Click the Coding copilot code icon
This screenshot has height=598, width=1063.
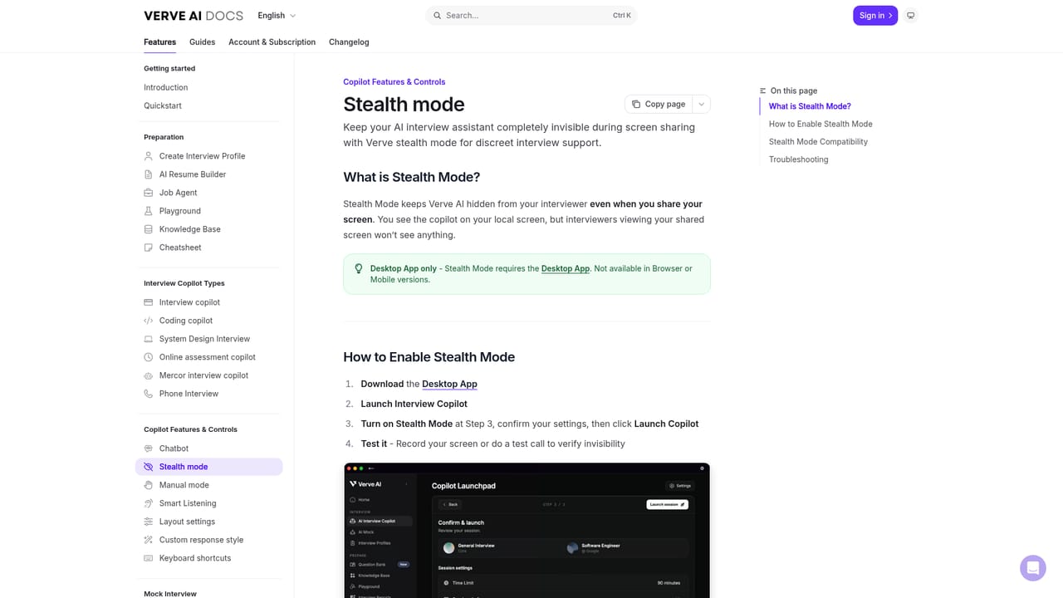[149, 321]
